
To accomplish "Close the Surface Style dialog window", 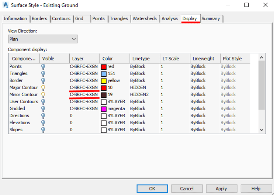I will point(266,5).
